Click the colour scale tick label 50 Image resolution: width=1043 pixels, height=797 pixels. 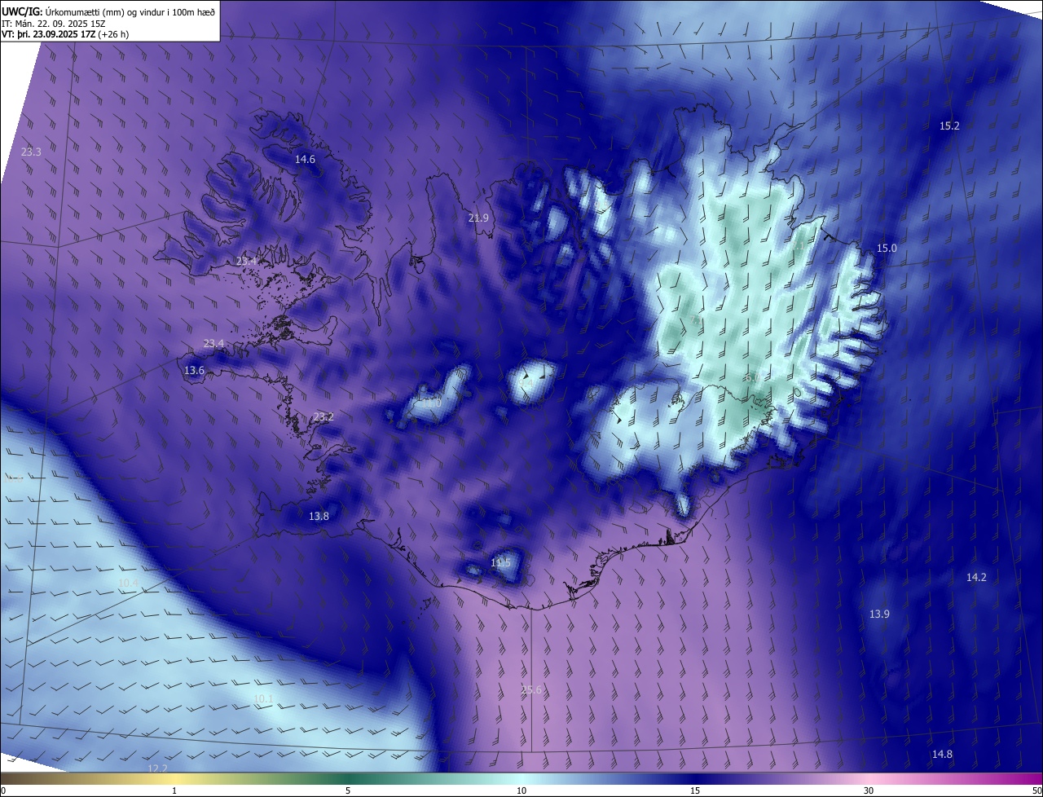1036,790
